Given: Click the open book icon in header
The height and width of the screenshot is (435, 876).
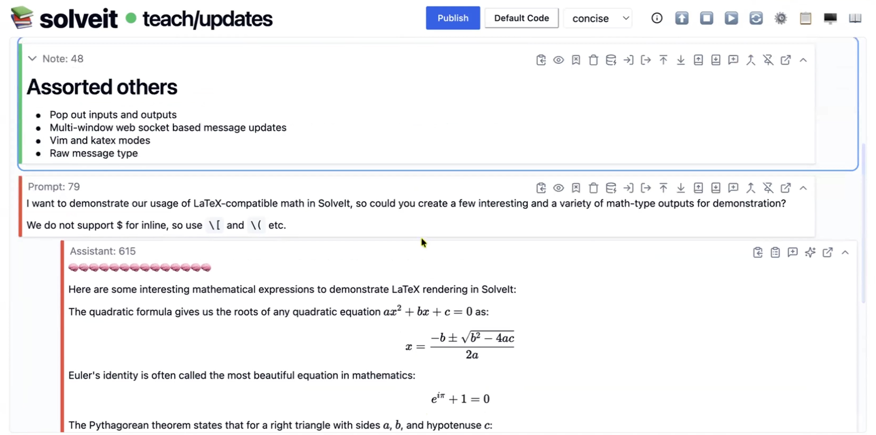Looking at the screenshot, I should 855,18.
